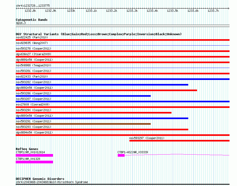This screenshot has width=237, height=186.
Task: Open the nsv593281 (Cooper2011) variant label
Action: pyautogui.click(x=34, y=71)
